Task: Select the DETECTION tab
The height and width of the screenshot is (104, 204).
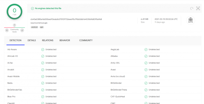Action: tap(15, 41)
